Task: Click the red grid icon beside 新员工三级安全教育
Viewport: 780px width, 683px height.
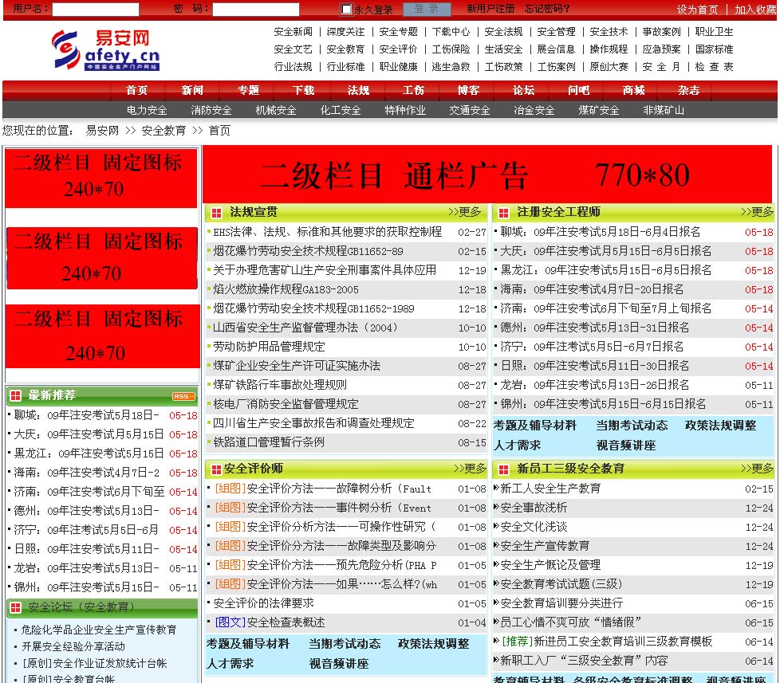Action: pos(503,469)
